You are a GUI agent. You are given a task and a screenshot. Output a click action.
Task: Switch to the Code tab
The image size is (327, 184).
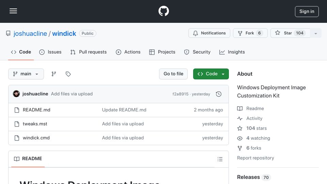[x=21, y=52]
